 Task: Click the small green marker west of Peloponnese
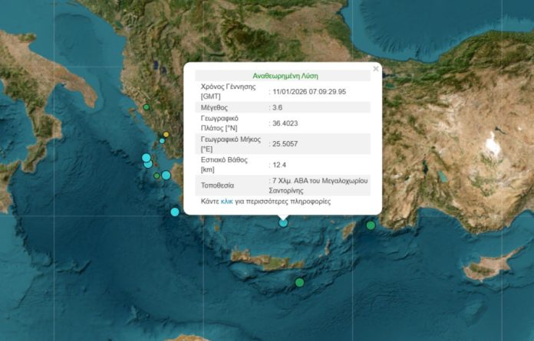click(x=157, y=176)
